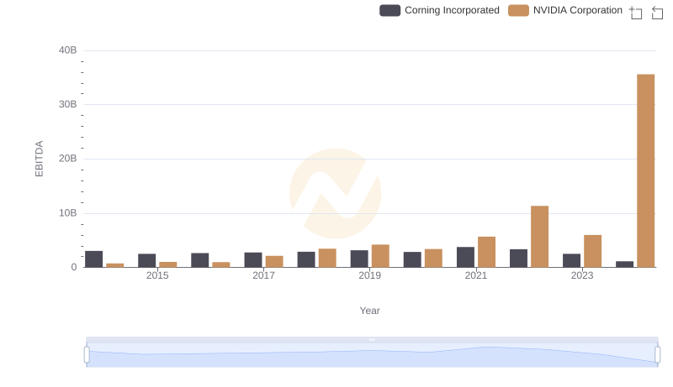Viewport: 673px width, 387px height.
Task: Click the '30B' y-axis label
Action: [68, 104]
